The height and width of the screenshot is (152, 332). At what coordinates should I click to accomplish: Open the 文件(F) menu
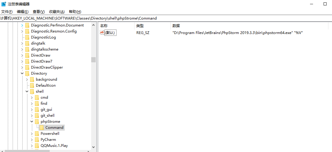click(7, 12)
